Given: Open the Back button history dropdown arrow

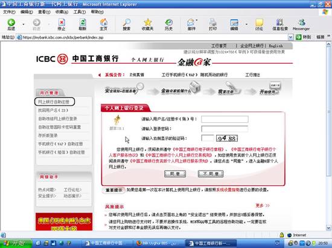Looking at the screenshot, I should 24,25.
